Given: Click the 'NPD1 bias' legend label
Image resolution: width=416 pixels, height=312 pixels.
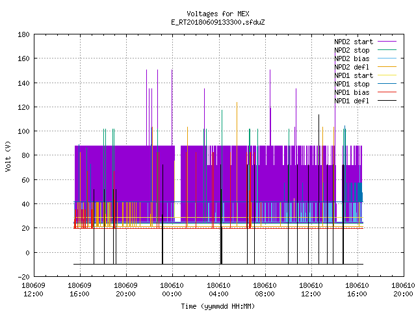Looking at the screenshot, I should (x=352, y=92).
